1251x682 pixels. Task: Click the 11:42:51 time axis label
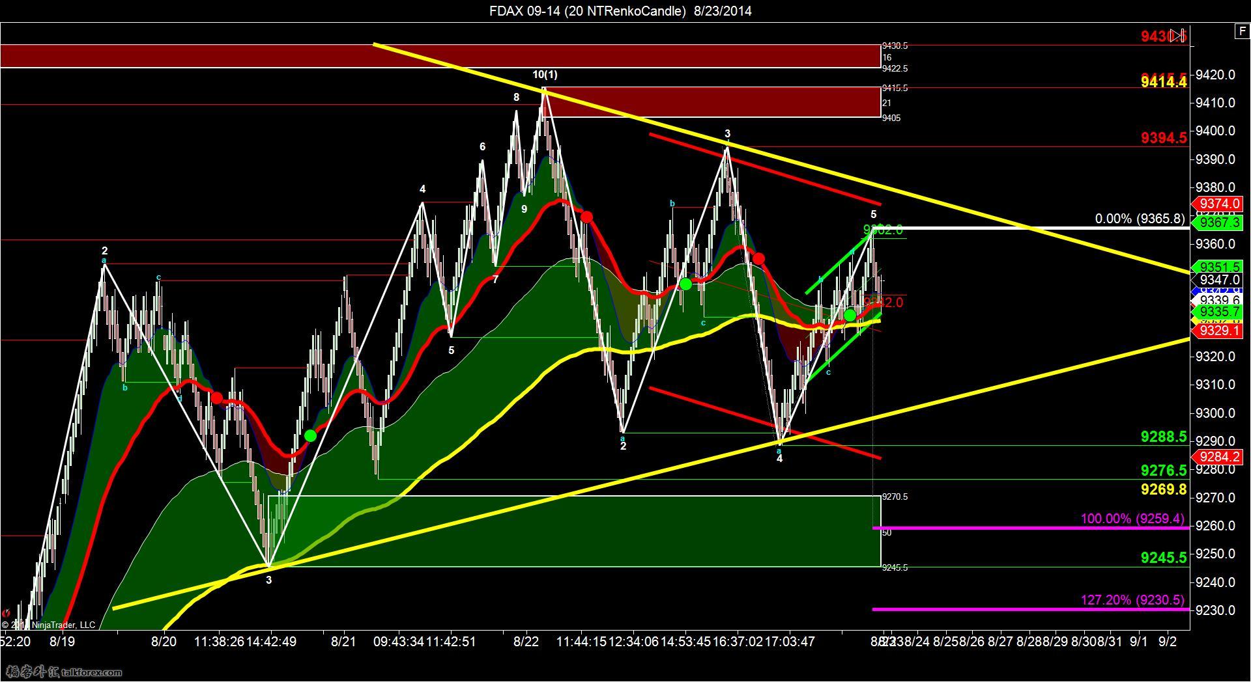point(450,642)
